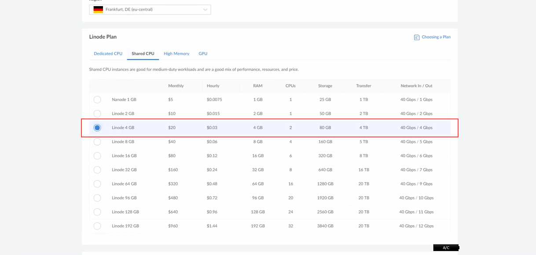Click the Linode 32 GB plan name

coord(124,170)
